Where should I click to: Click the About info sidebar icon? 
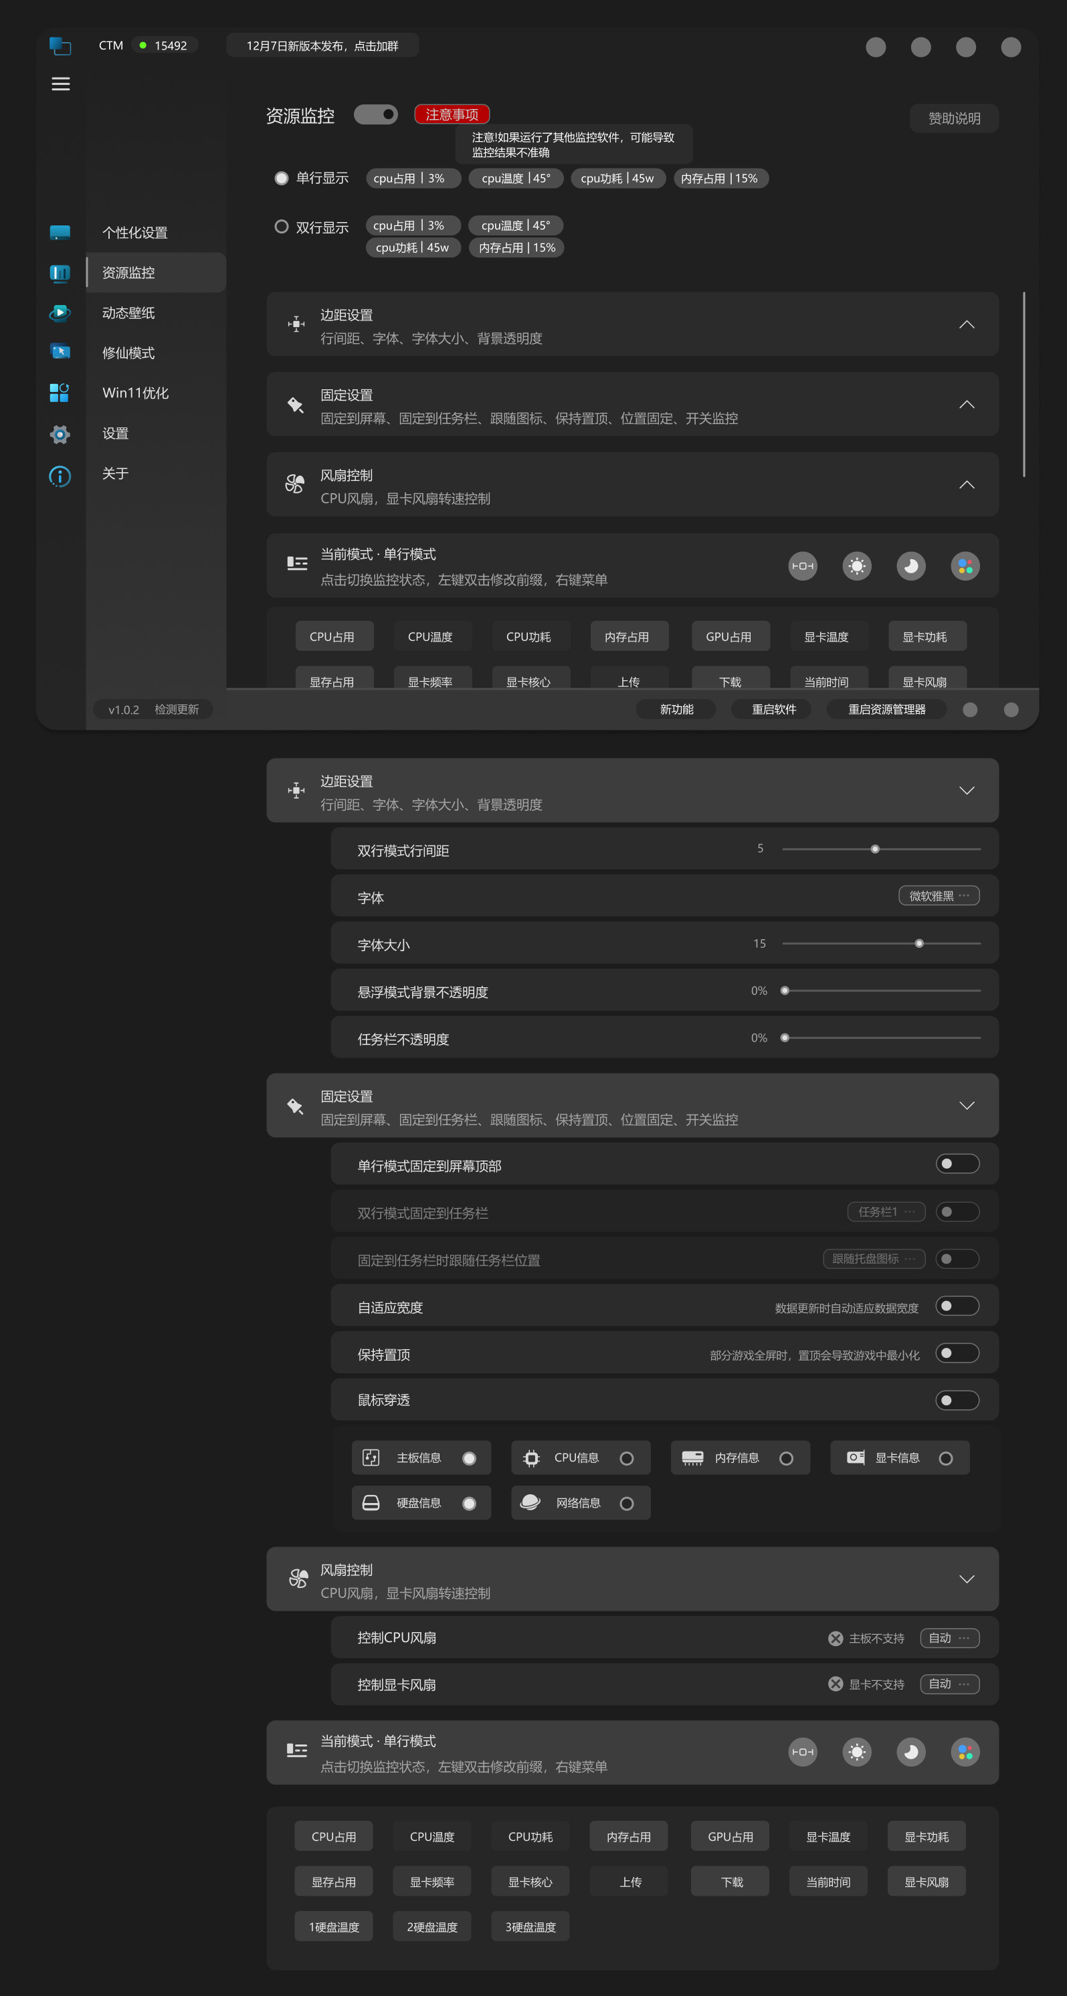[60, 476]
